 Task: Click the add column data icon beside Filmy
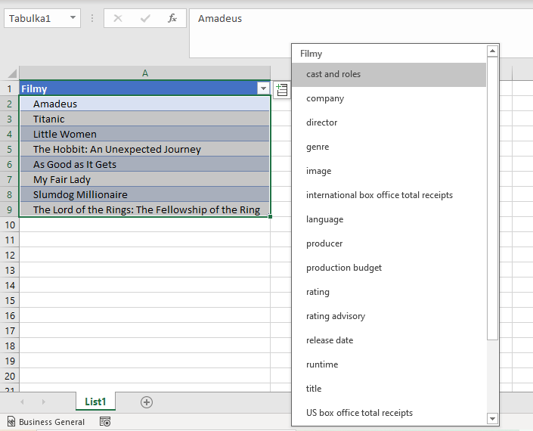click(x=281, y=90)
